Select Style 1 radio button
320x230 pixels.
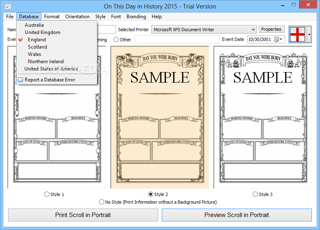47,194
